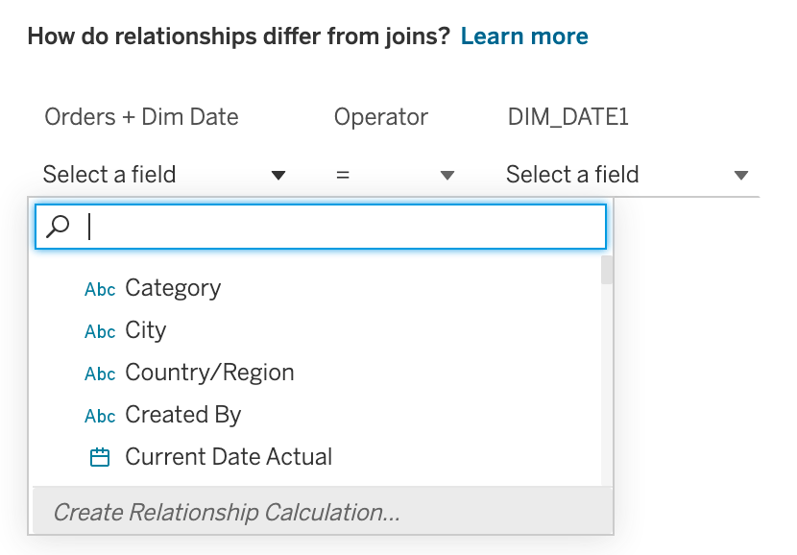This screenshot has width=797, height=555.
Task: Click inside the field search box
Action: pyautogui.click(x=321, y=227)
